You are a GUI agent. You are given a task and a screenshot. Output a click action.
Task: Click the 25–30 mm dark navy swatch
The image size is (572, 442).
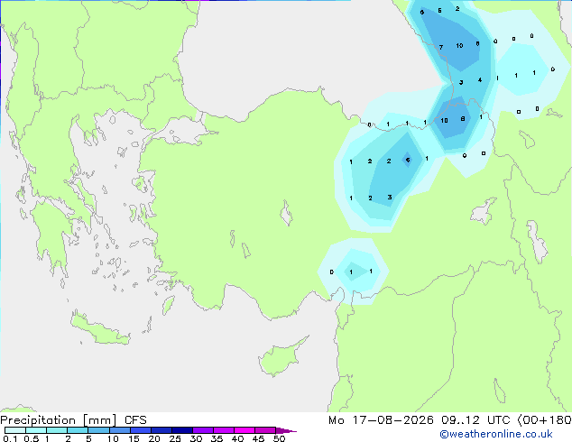coord(181,430)
